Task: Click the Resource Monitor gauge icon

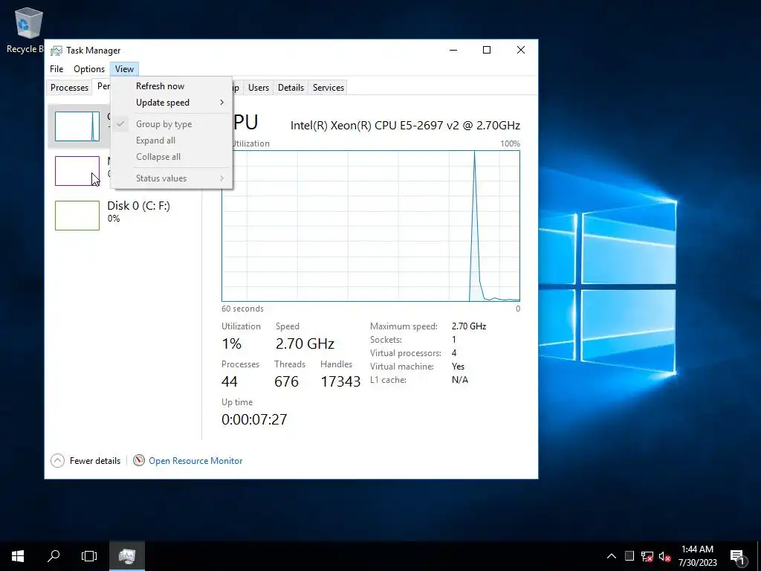Action: (x=139, y=459)
